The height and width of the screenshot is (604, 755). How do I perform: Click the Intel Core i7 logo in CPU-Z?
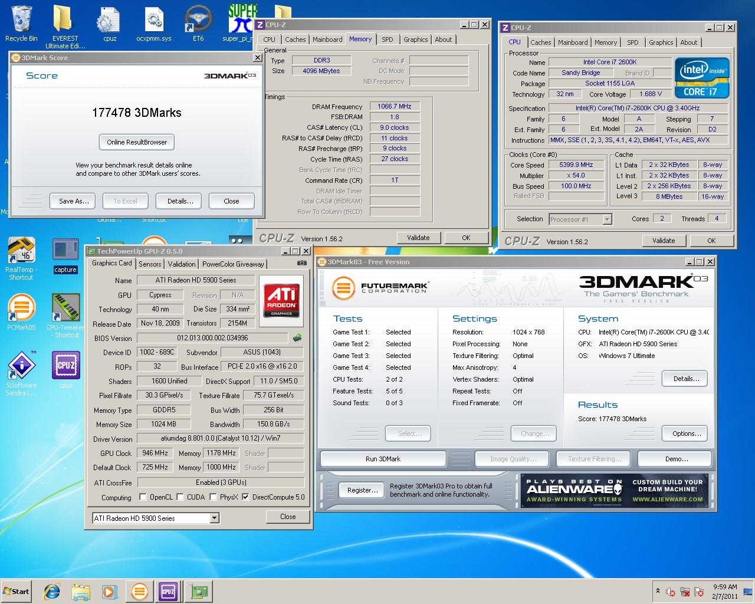[x=702, y=77]
